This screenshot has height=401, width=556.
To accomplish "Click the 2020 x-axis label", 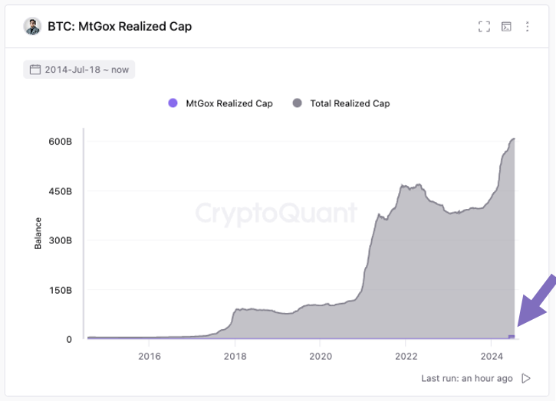I will pyautogui.click(x=321, y=356).
